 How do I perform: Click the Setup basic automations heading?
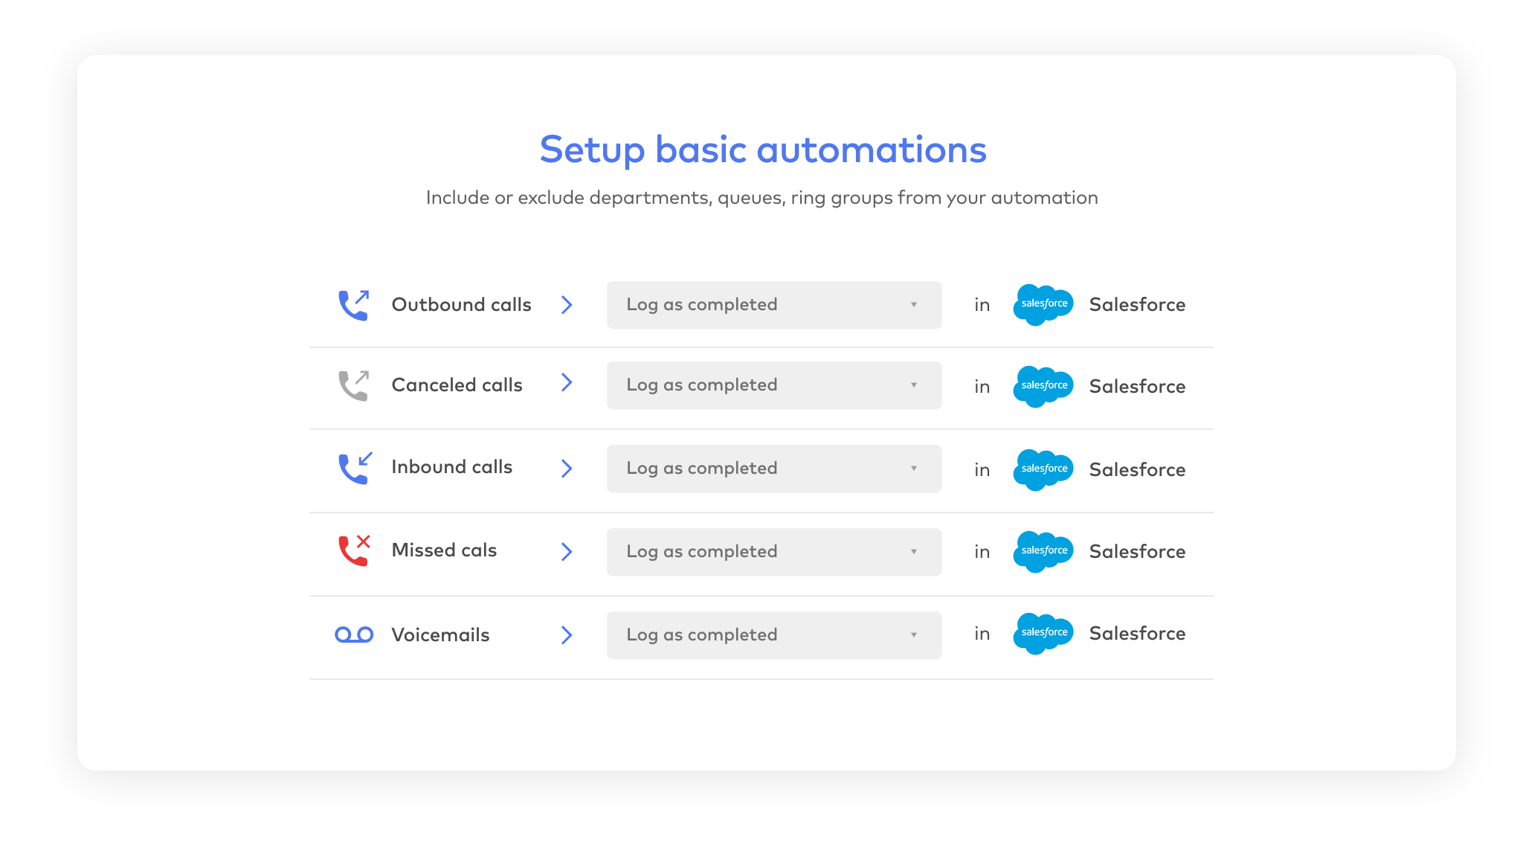pos(762,150)
